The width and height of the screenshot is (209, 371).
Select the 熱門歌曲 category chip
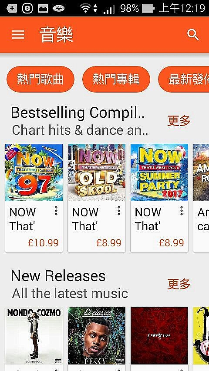[40, 79]
